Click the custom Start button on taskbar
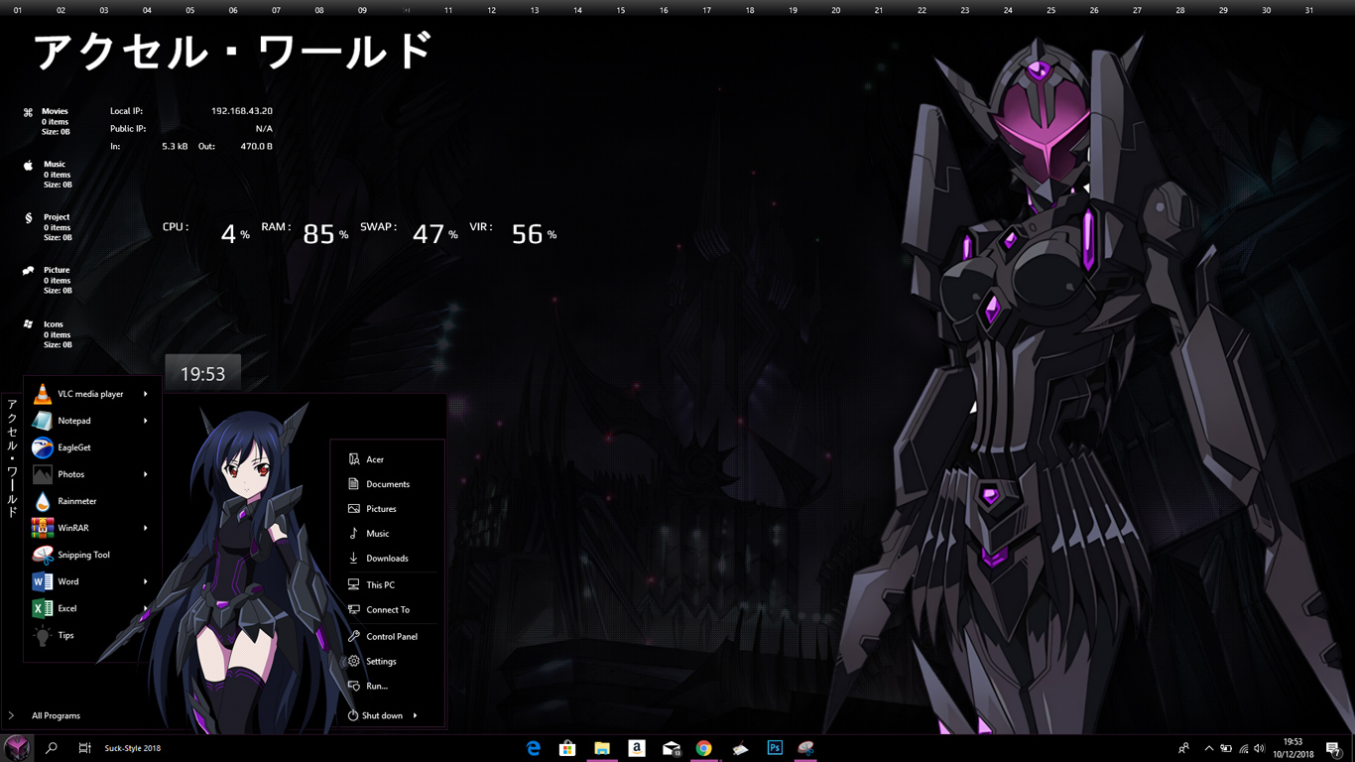 coord(18,748)
